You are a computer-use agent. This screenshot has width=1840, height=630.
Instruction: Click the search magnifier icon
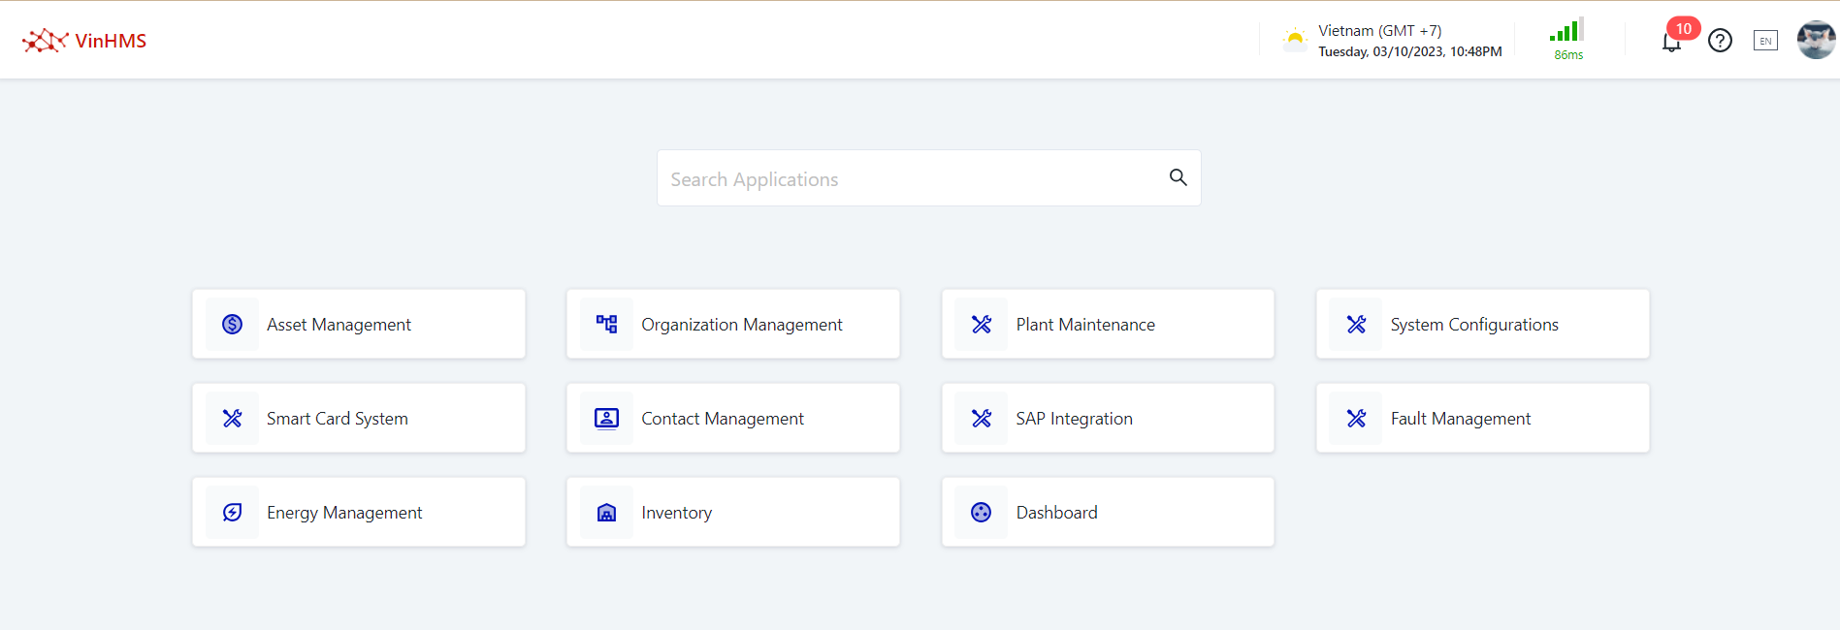pos(1178,177)
